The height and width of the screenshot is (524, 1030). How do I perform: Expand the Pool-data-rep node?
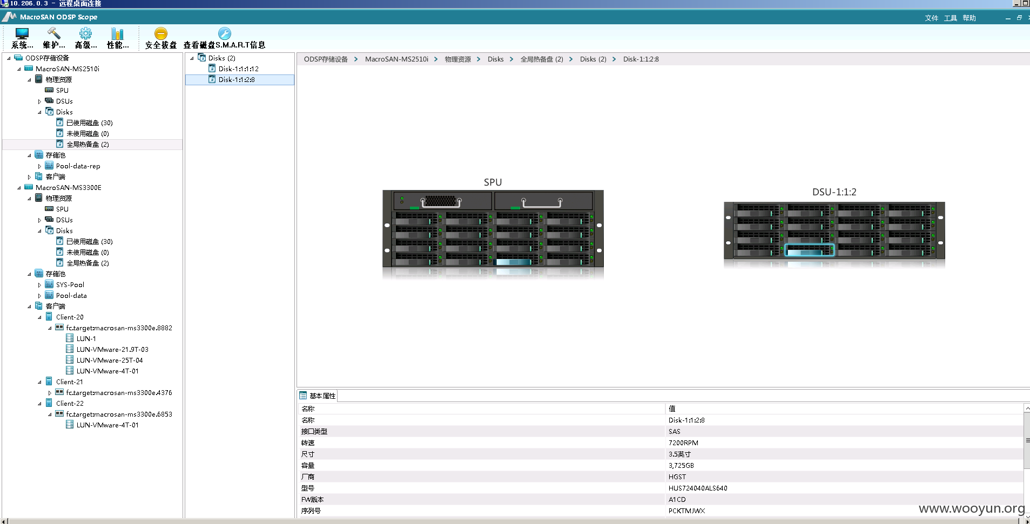point(39,166)
